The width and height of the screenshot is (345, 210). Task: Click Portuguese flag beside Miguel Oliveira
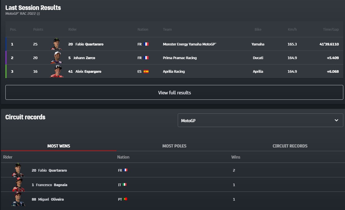click(x=126, y=199)
